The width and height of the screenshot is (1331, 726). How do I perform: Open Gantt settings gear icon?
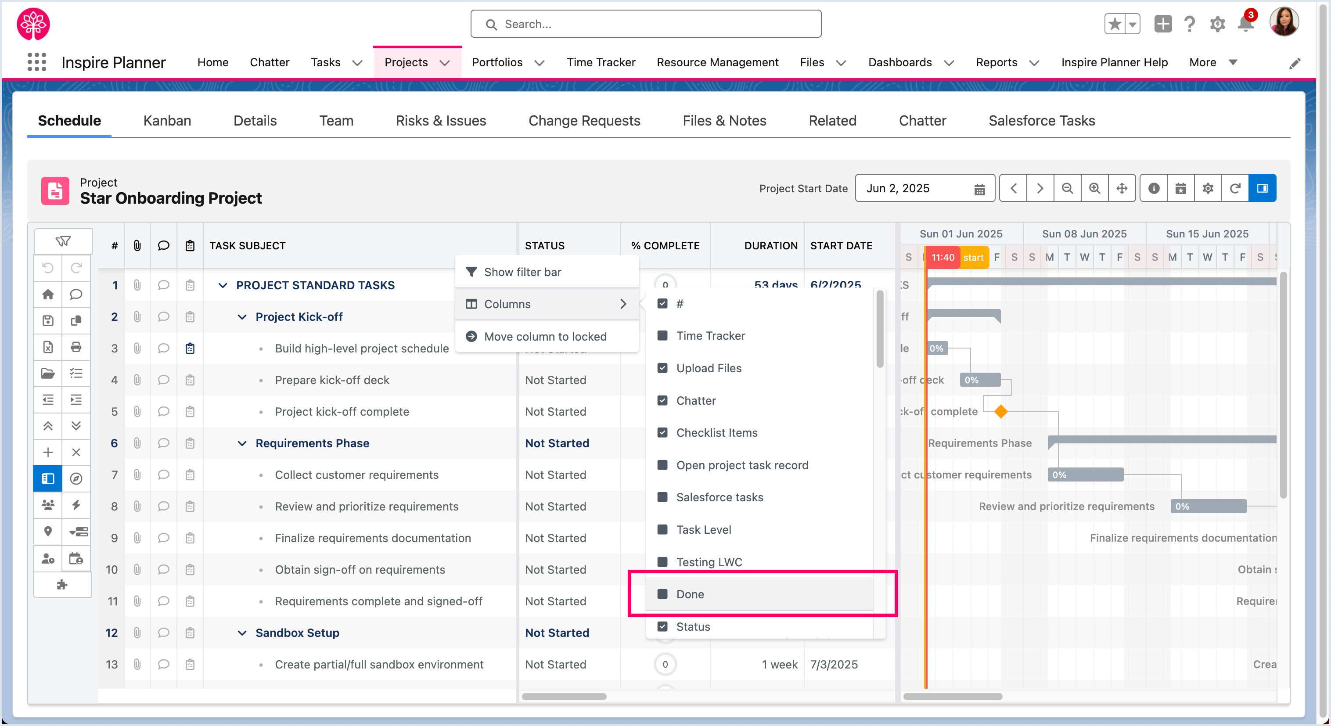[x=1208, y=188]
